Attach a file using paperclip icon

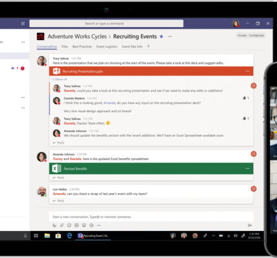pyautogui.click(x=62, y=225)
